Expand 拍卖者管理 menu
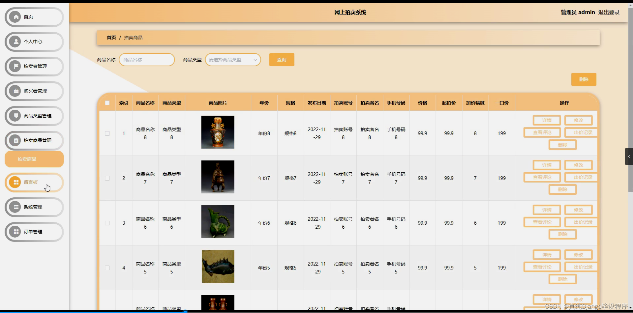 click(x=34, y=66)
